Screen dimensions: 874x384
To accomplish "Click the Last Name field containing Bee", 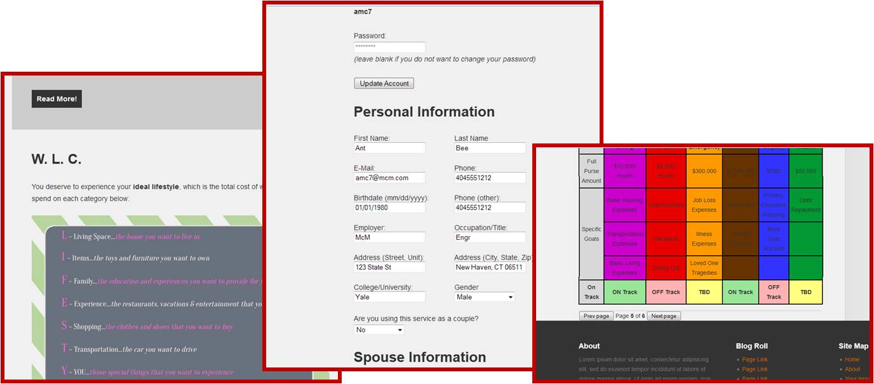I will click(x=490, y=148).
